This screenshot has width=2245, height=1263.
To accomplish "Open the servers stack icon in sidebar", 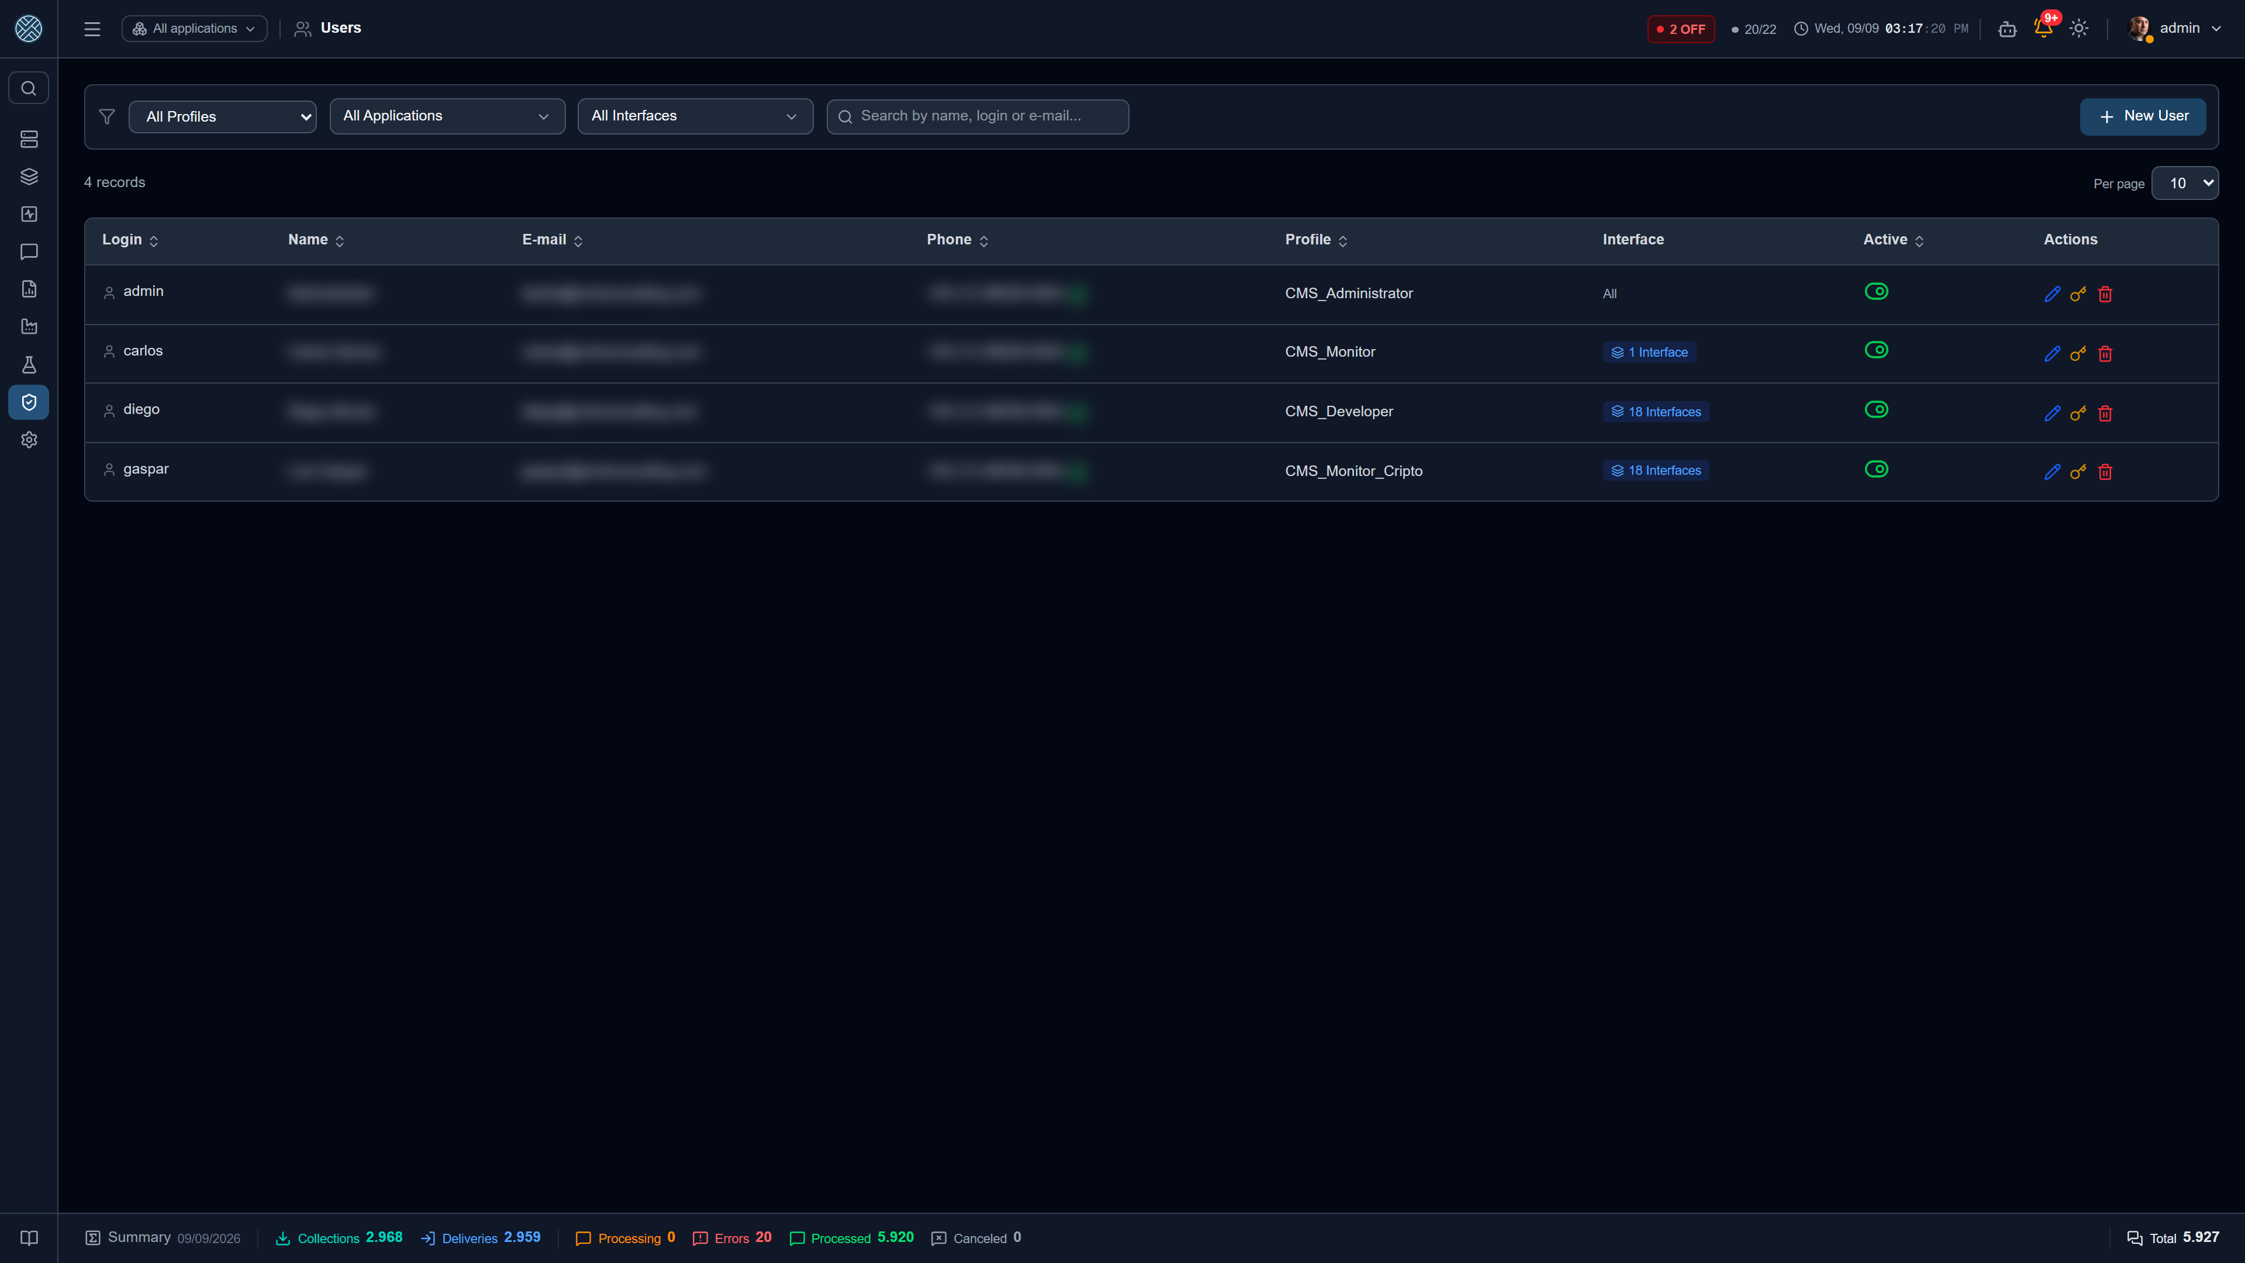I will click(29, 140).
